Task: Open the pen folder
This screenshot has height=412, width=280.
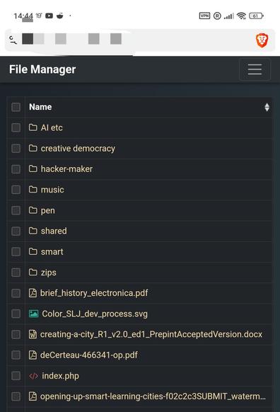Action: pyautogui.click(x=48, y=210)
